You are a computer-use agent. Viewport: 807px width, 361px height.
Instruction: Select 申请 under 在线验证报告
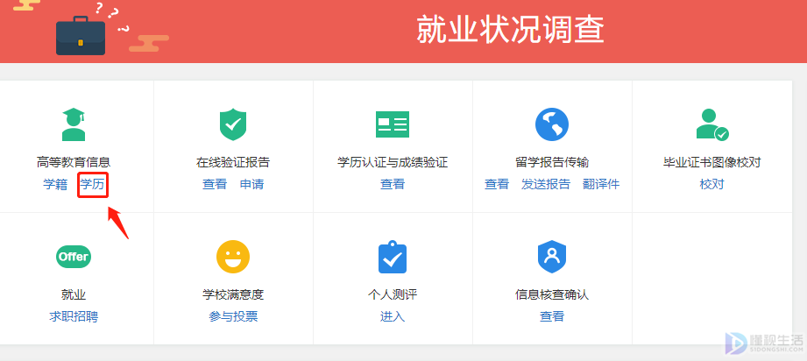tap(251, 184)
